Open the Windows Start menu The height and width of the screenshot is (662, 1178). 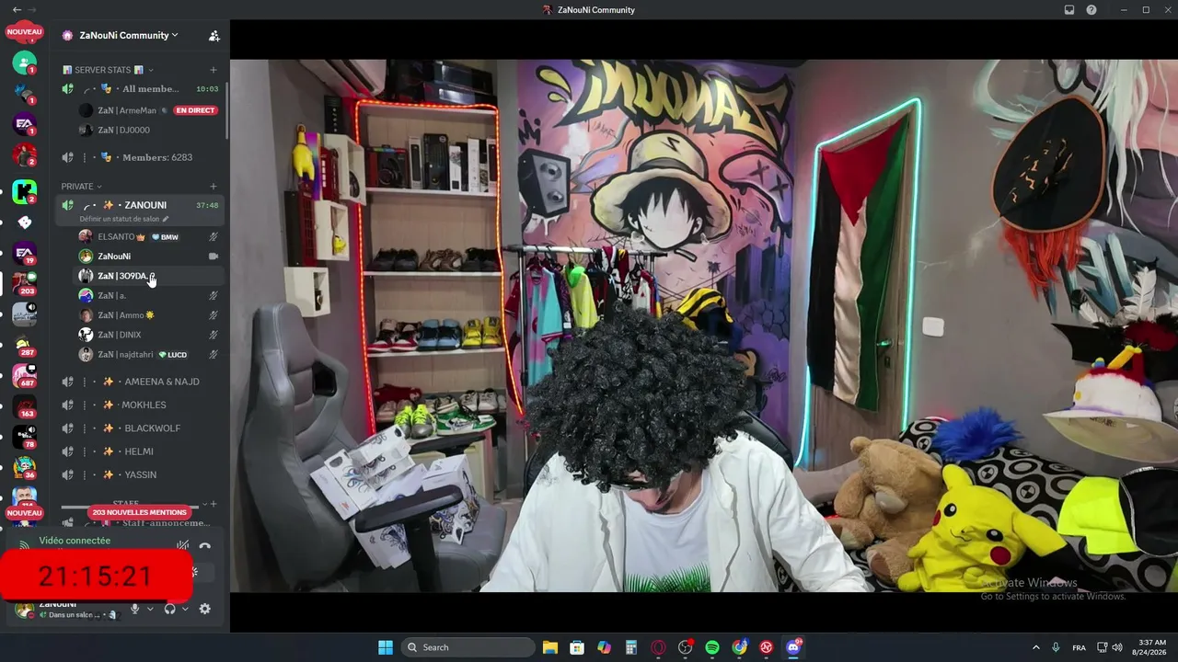[386, 647]
